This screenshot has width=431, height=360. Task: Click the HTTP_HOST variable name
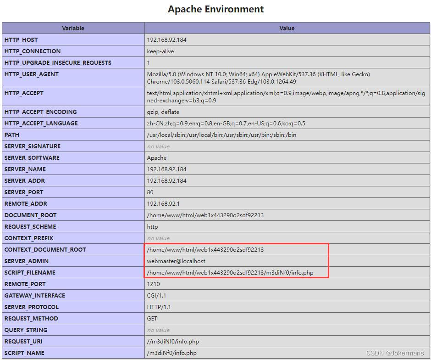21,40
